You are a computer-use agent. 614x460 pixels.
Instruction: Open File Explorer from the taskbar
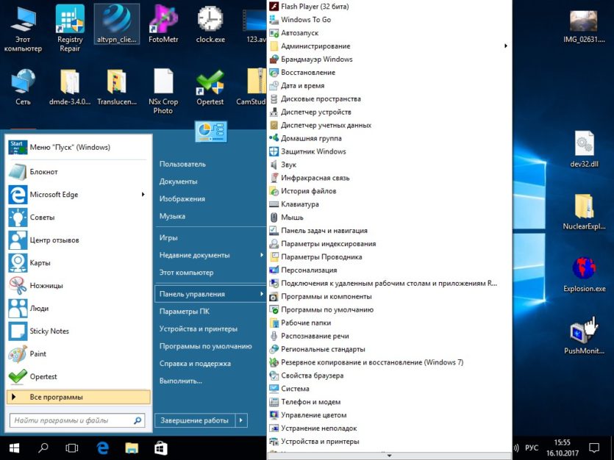pos(132,448)
